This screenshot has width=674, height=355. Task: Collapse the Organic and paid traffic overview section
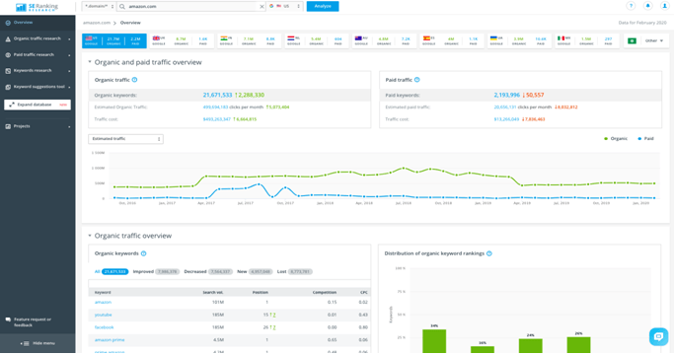coord(90,62)
